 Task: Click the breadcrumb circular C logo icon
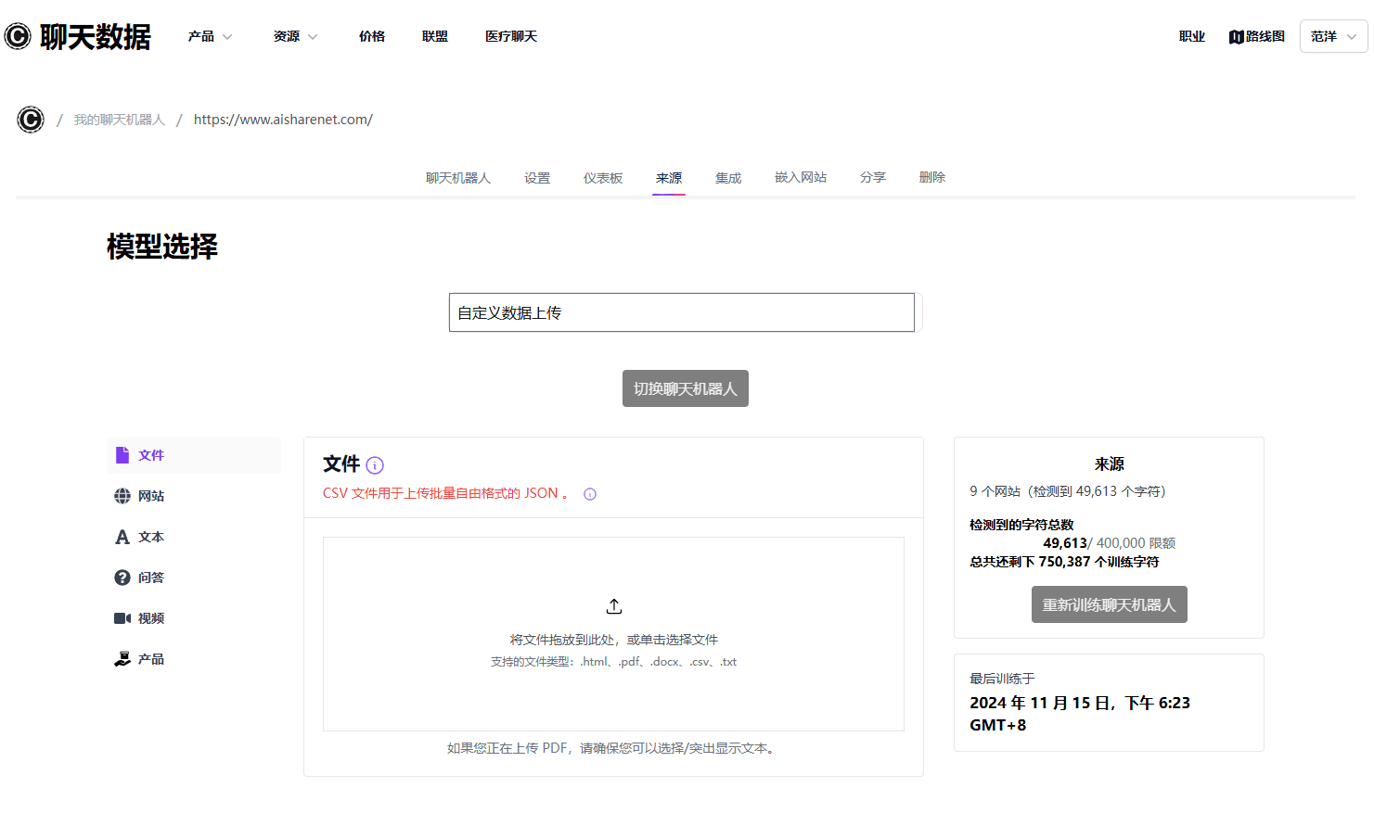coord(31,120)
